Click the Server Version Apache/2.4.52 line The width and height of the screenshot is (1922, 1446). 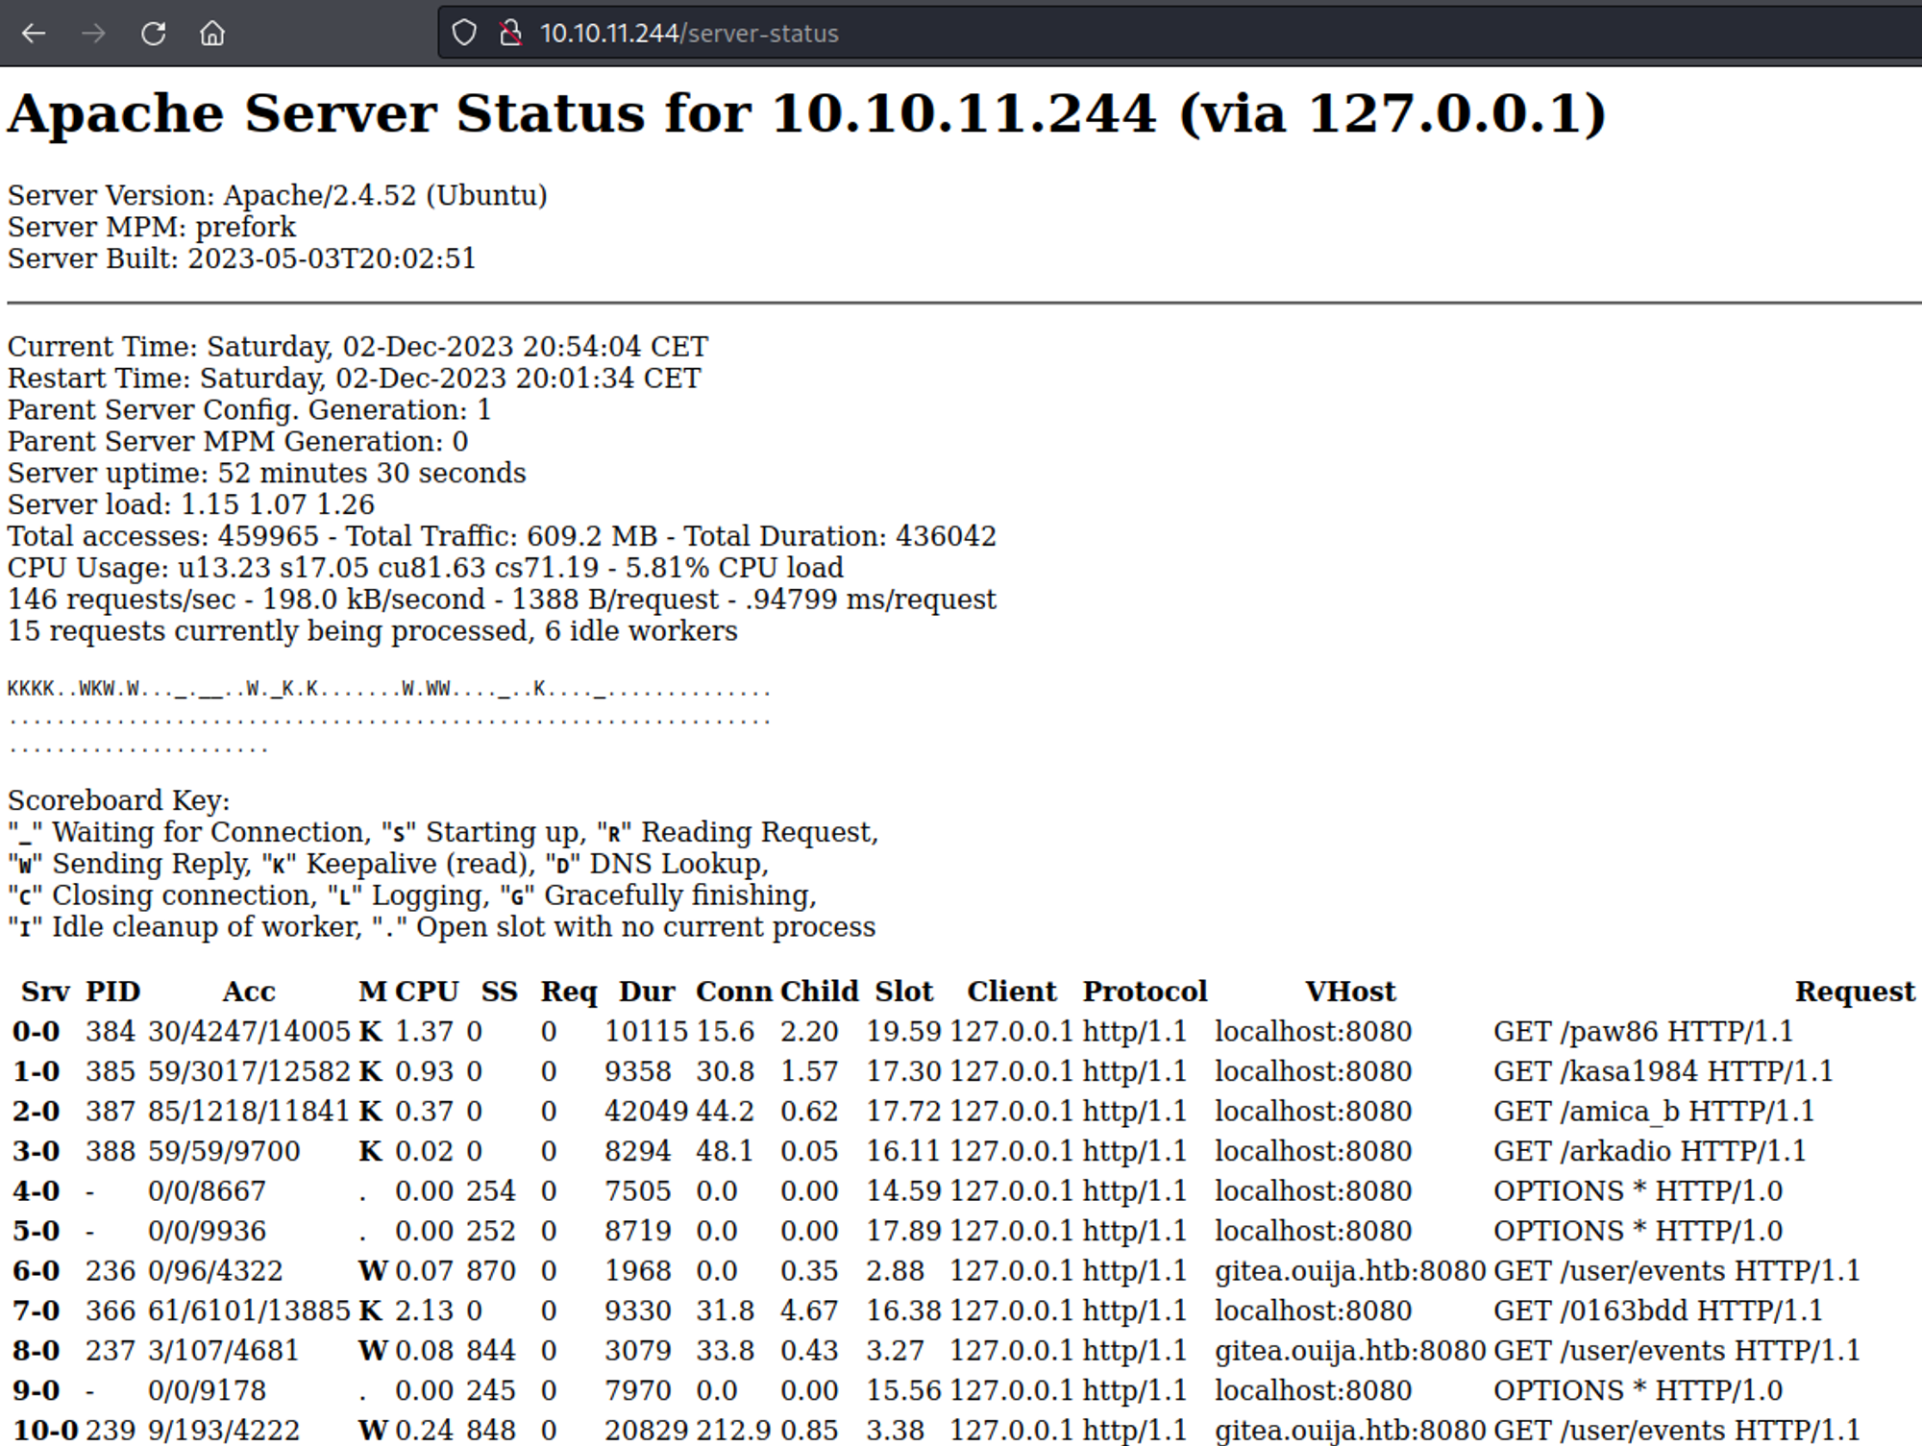tap(277, 196)
